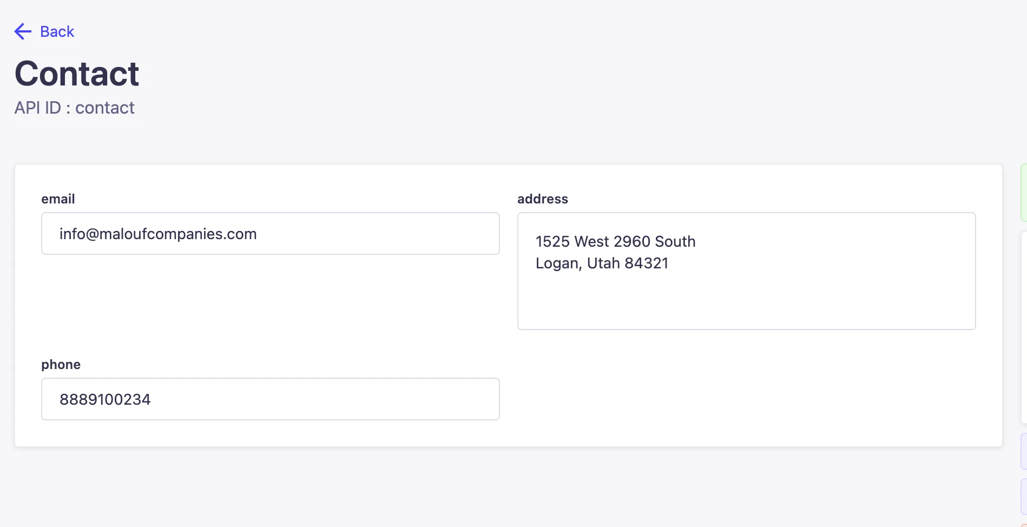Click the "address" field label
Screen dimensions: 1027x527
(x=542, y=199)
